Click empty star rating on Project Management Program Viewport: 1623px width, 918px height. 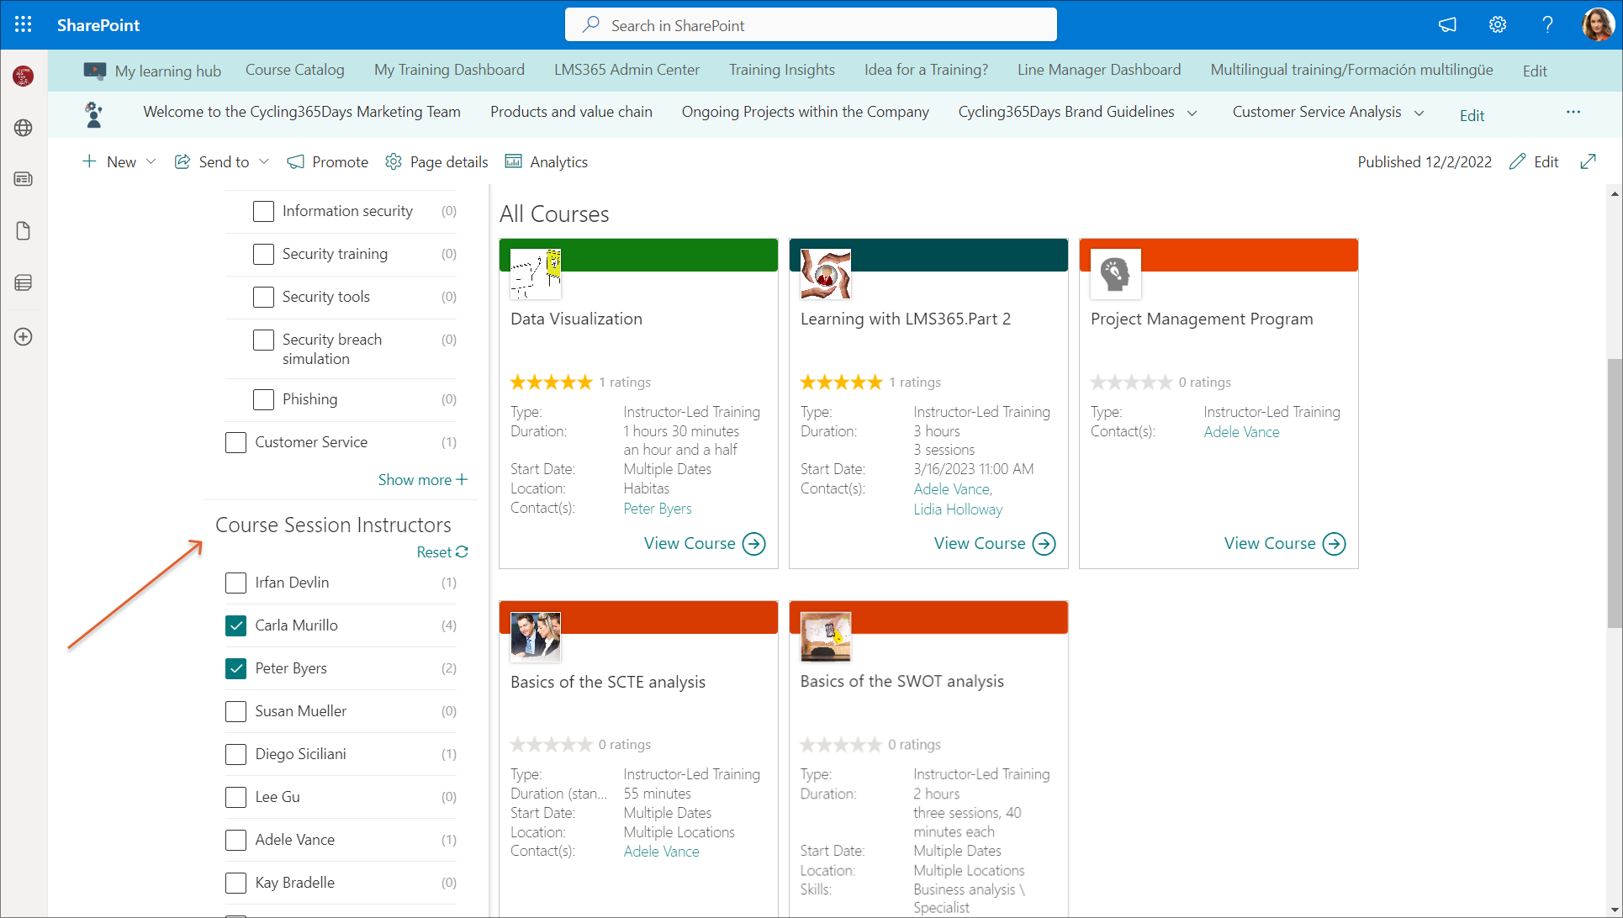(1131, 382)
